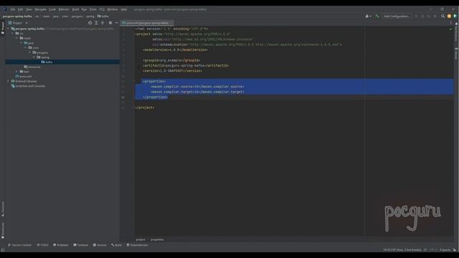This screenshot has height=258, width=459.
Task: Click the green build hammer icon
Action: (x=377, y=16)
